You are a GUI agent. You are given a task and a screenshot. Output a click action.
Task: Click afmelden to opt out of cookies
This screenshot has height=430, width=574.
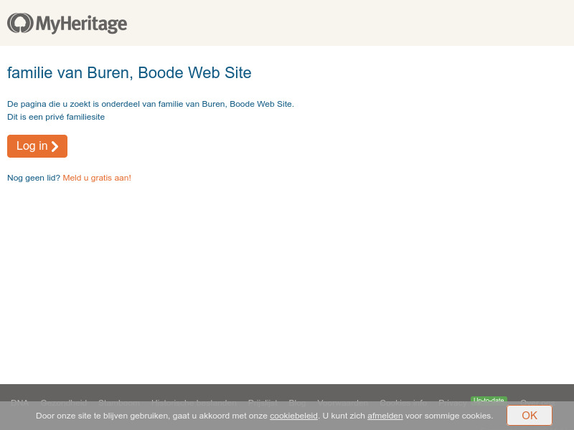[385, 416]
